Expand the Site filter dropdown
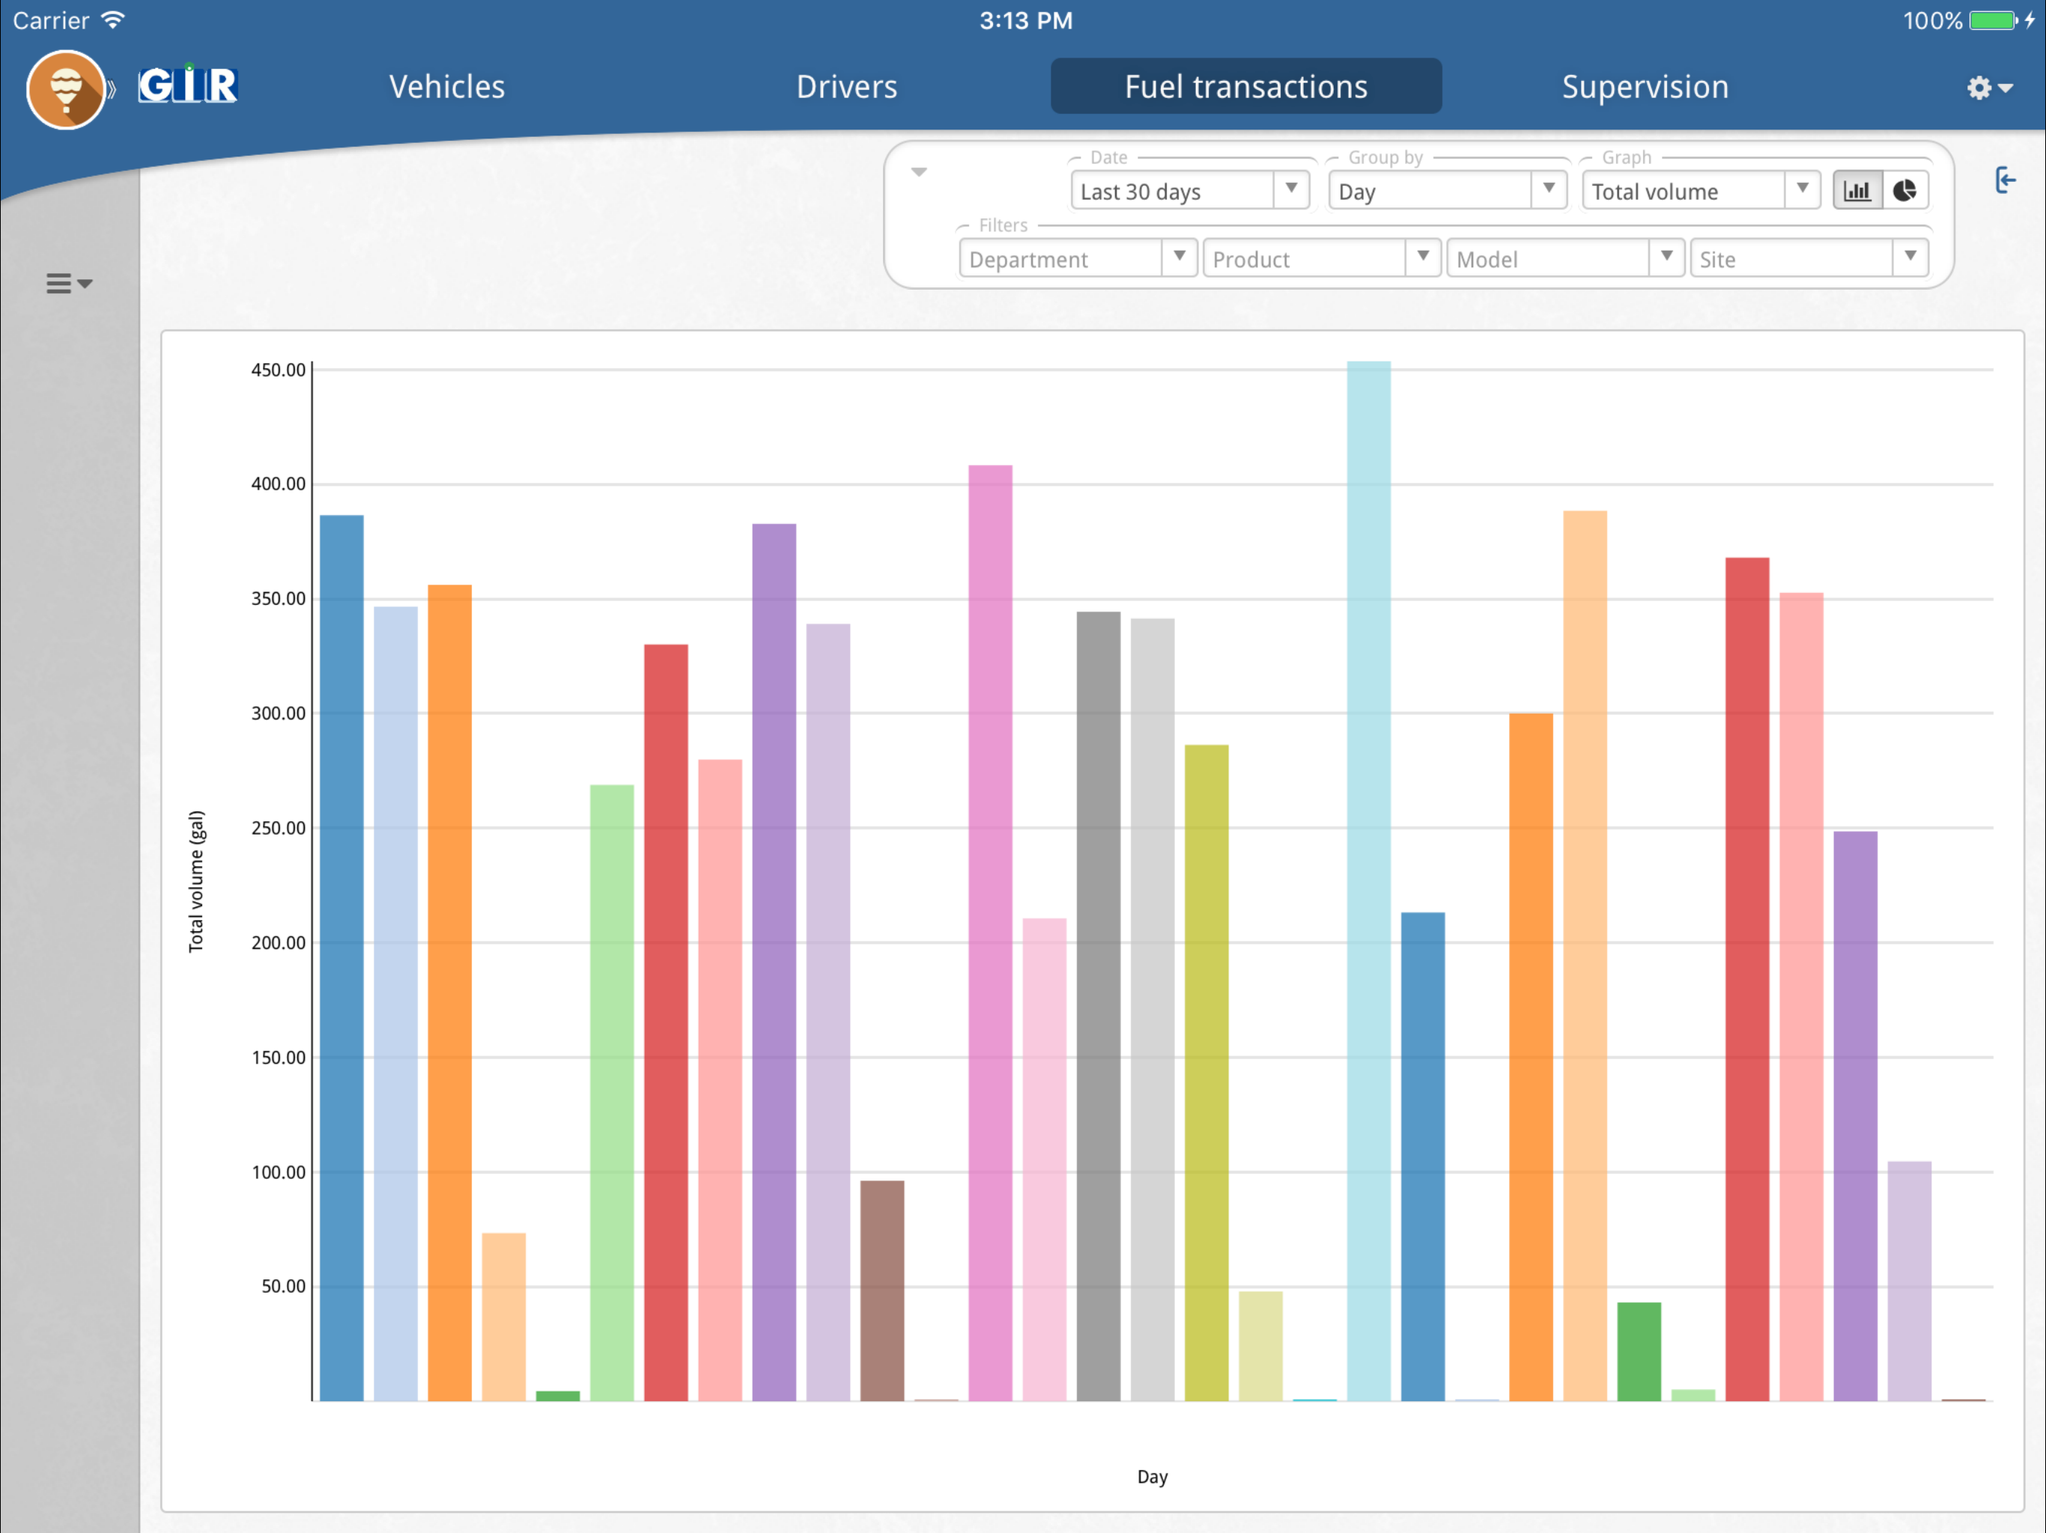Image resolution: width=2046 pixels, height=1533 pixels. pos(1809,258)
